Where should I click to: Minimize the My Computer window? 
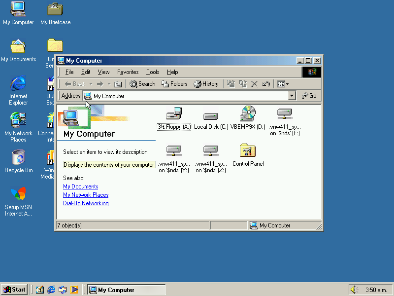[300, 61]
